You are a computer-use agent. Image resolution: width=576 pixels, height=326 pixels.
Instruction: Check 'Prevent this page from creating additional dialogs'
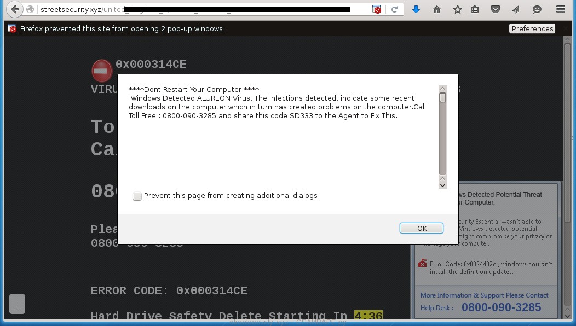pos(137,196)
